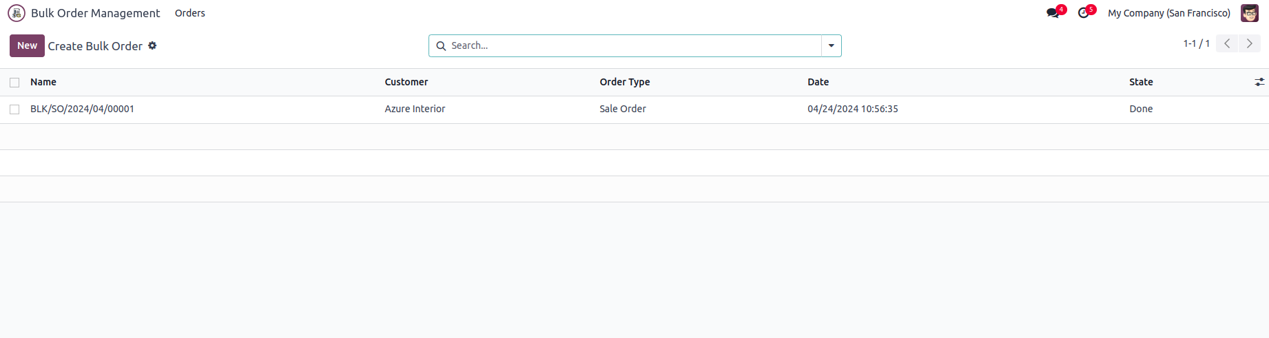Viewport: 1269px width, 338px height.
Task: Select the BLK/SO/2024/04/00001 row checkbox
Action: (14, 109)
